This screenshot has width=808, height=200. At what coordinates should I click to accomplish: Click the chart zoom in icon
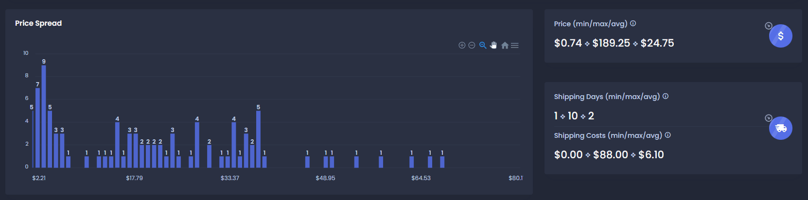pyautogui.click(x=462, y=45)
